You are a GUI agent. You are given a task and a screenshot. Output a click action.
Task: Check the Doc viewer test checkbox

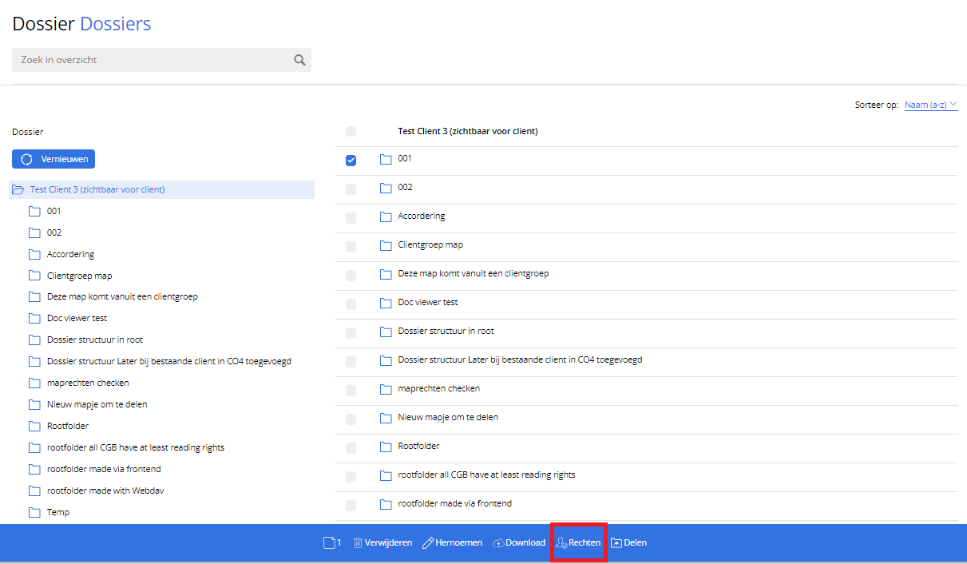click(x=351, y=304)
